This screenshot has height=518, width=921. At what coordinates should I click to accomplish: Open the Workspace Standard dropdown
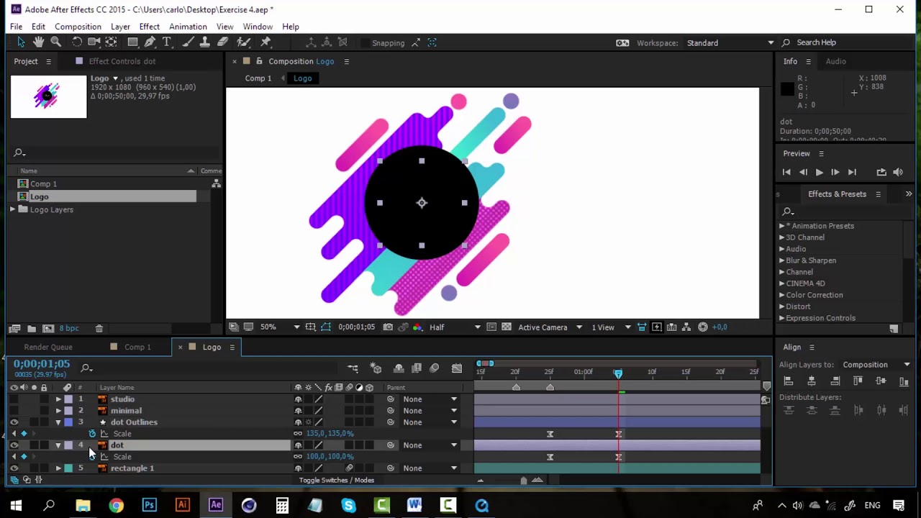tap(730, 43)
